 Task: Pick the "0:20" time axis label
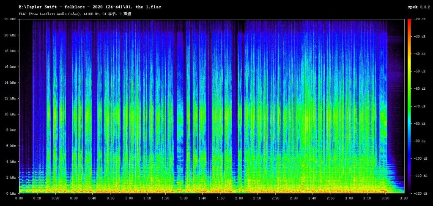(56, 198)
